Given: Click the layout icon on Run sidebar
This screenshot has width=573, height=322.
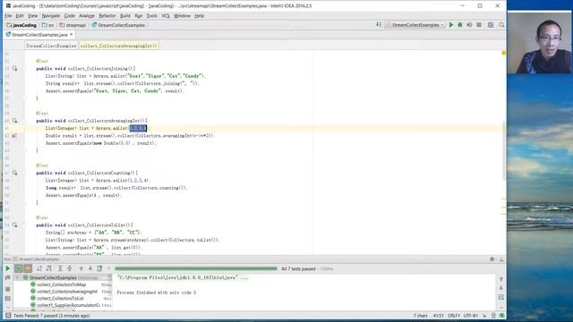Looking at the screenshot, I should (7, 299).
